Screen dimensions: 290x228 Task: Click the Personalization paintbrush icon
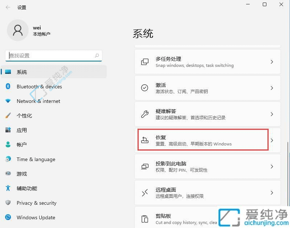click(x=8, y=115)
